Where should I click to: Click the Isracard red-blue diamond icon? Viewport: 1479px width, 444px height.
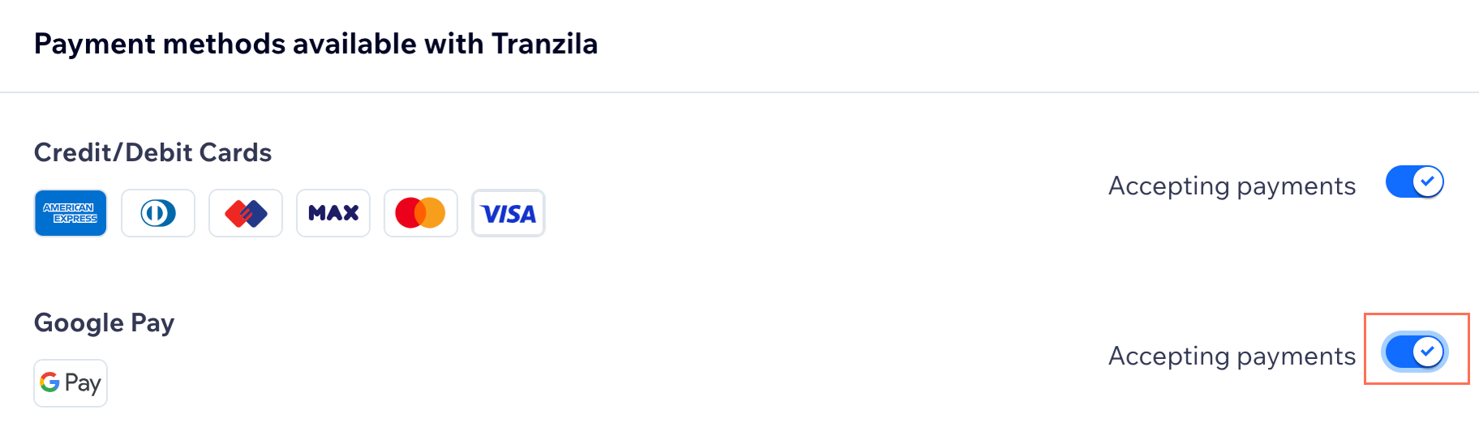[246, 213]
